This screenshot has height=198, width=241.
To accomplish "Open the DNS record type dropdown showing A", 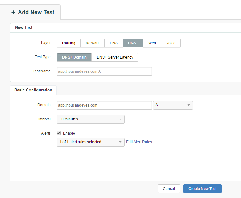I will coord(173,105).
